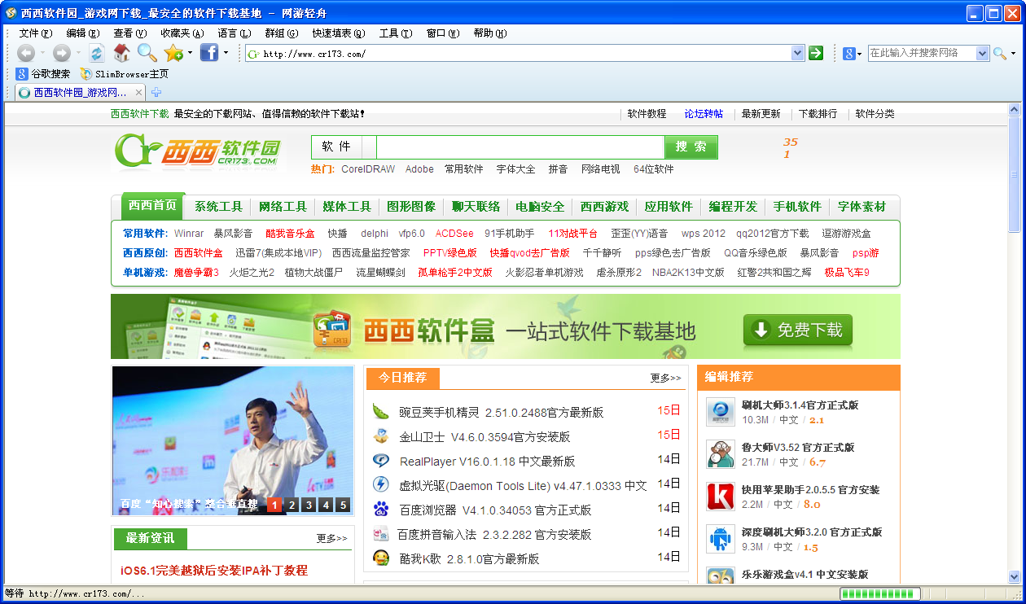The image size is (1026, 604).
Task: Open the magnifier search icon in the toolbar
Action: (x=147, y=53)
